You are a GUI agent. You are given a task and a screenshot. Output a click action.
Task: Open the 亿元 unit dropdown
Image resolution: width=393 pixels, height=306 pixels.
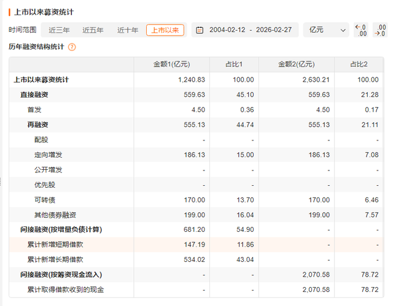point(327,30)
